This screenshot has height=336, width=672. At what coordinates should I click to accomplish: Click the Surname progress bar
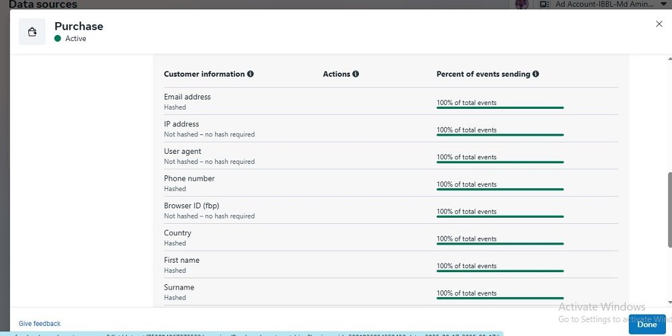click(x=500, y=298)
